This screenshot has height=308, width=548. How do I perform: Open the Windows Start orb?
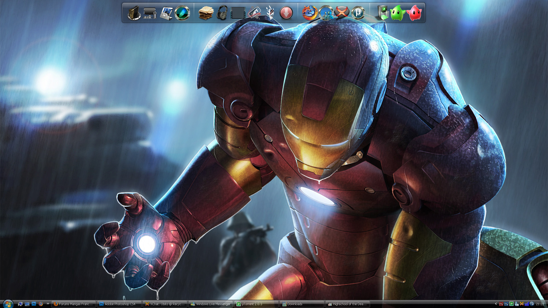click(x=8, y=304)
